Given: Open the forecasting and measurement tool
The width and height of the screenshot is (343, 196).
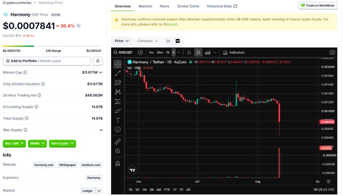Looking at the screenshot, I should tap(118, 102).
